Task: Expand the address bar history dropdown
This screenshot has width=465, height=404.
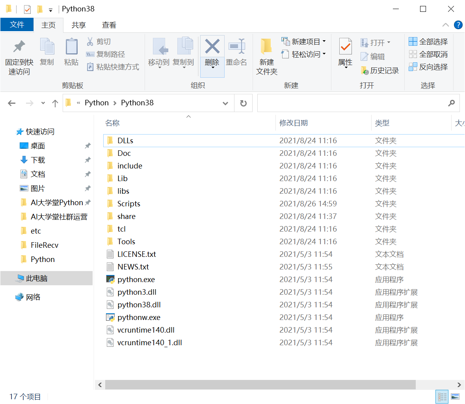Action: (225, 103)
